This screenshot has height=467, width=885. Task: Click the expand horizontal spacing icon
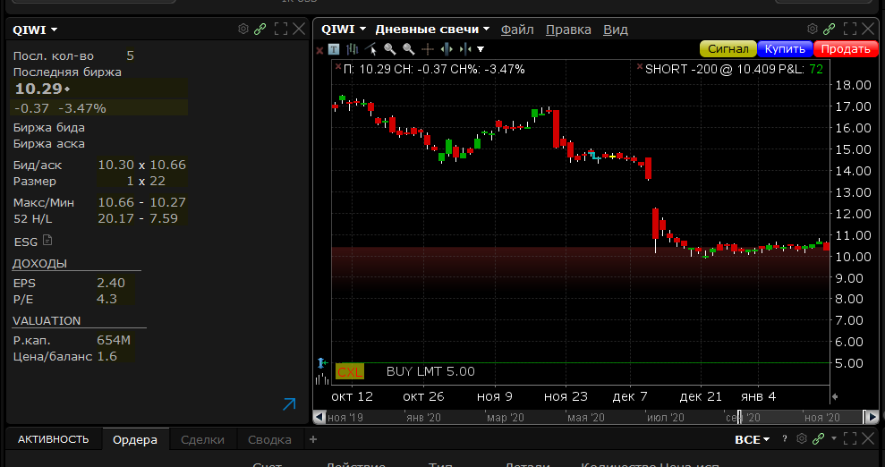coord(447,49)
